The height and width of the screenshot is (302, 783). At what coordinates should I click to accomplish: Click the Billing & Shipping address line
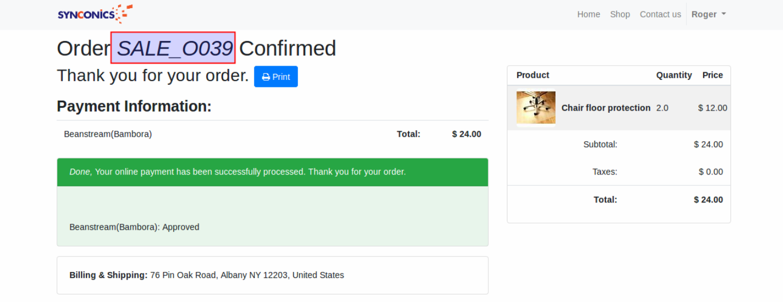(207, 275)
